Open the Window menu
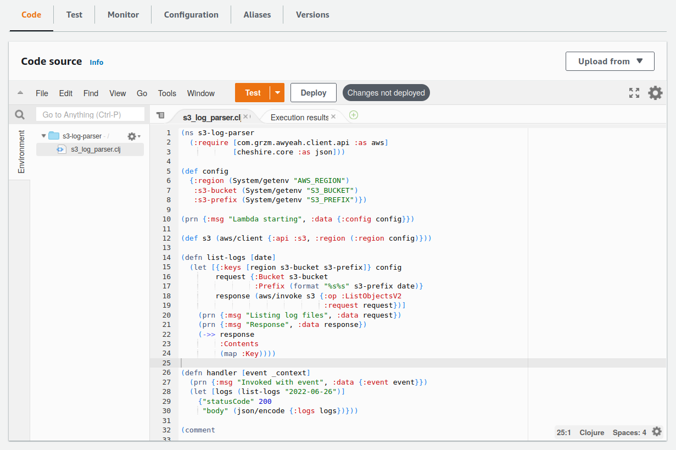Viewport: 676px width, 450px height. pos(201,93)
